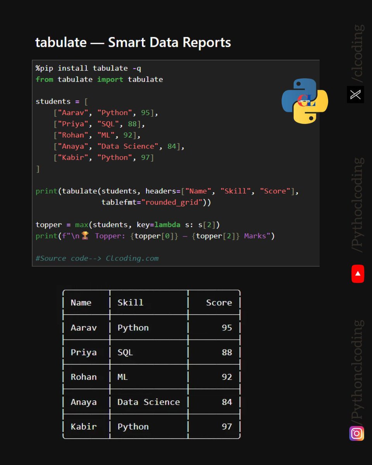Click the red YouTube play icon

[x=358, y=274]
